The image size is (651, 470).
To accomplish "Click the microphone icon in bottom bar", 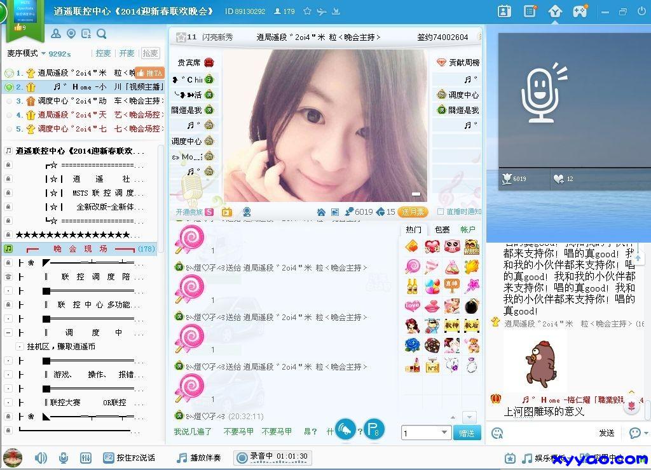I will point(64,458).
